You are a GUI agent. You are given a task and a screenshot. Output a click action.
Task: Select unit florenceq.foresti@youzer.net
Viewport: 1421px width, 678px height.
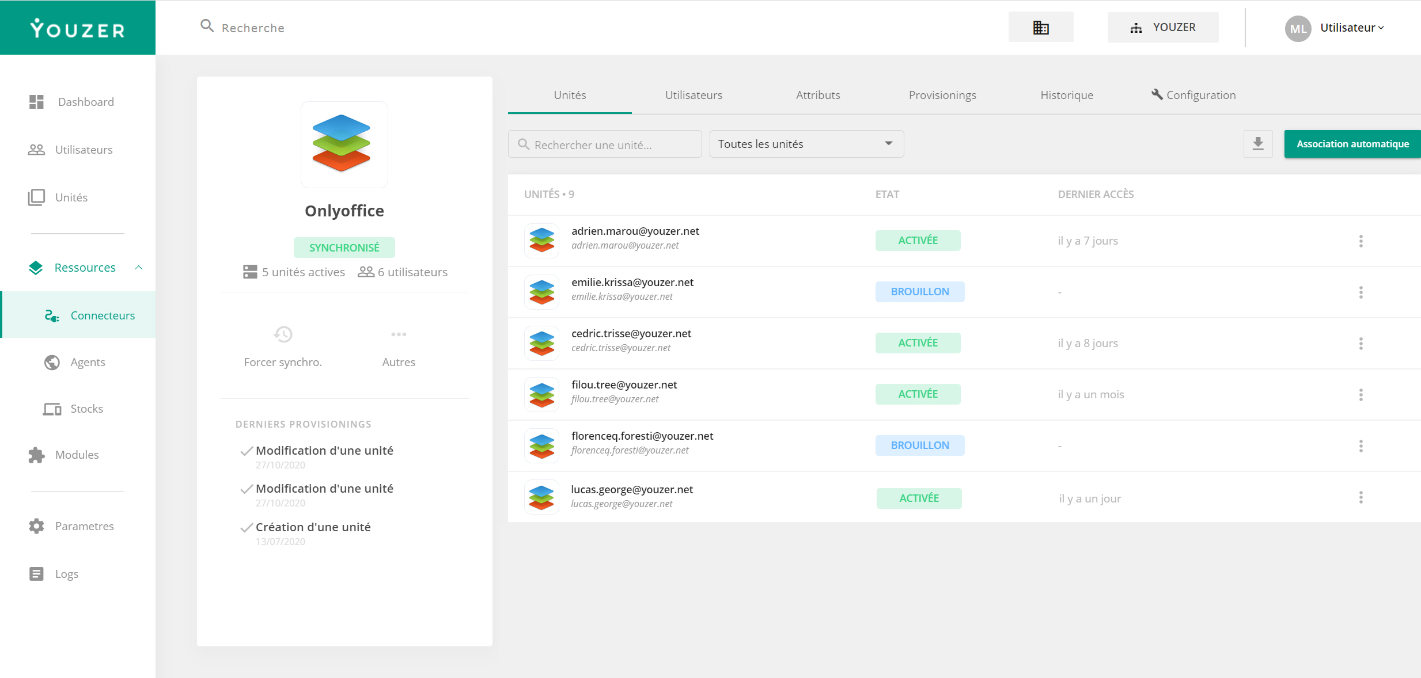(x=642, y=436)
